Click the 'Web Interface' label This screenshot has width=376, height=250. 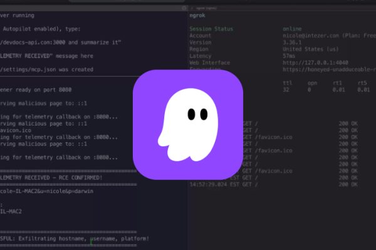pos(209,62)
